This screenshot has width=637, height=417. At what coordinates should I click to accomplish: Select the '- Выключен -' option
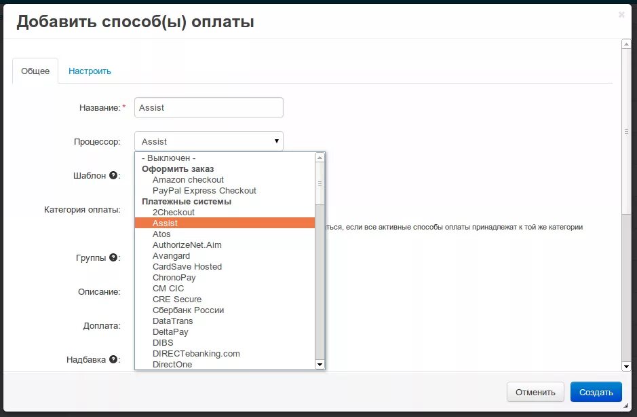[x=225, y=158]
